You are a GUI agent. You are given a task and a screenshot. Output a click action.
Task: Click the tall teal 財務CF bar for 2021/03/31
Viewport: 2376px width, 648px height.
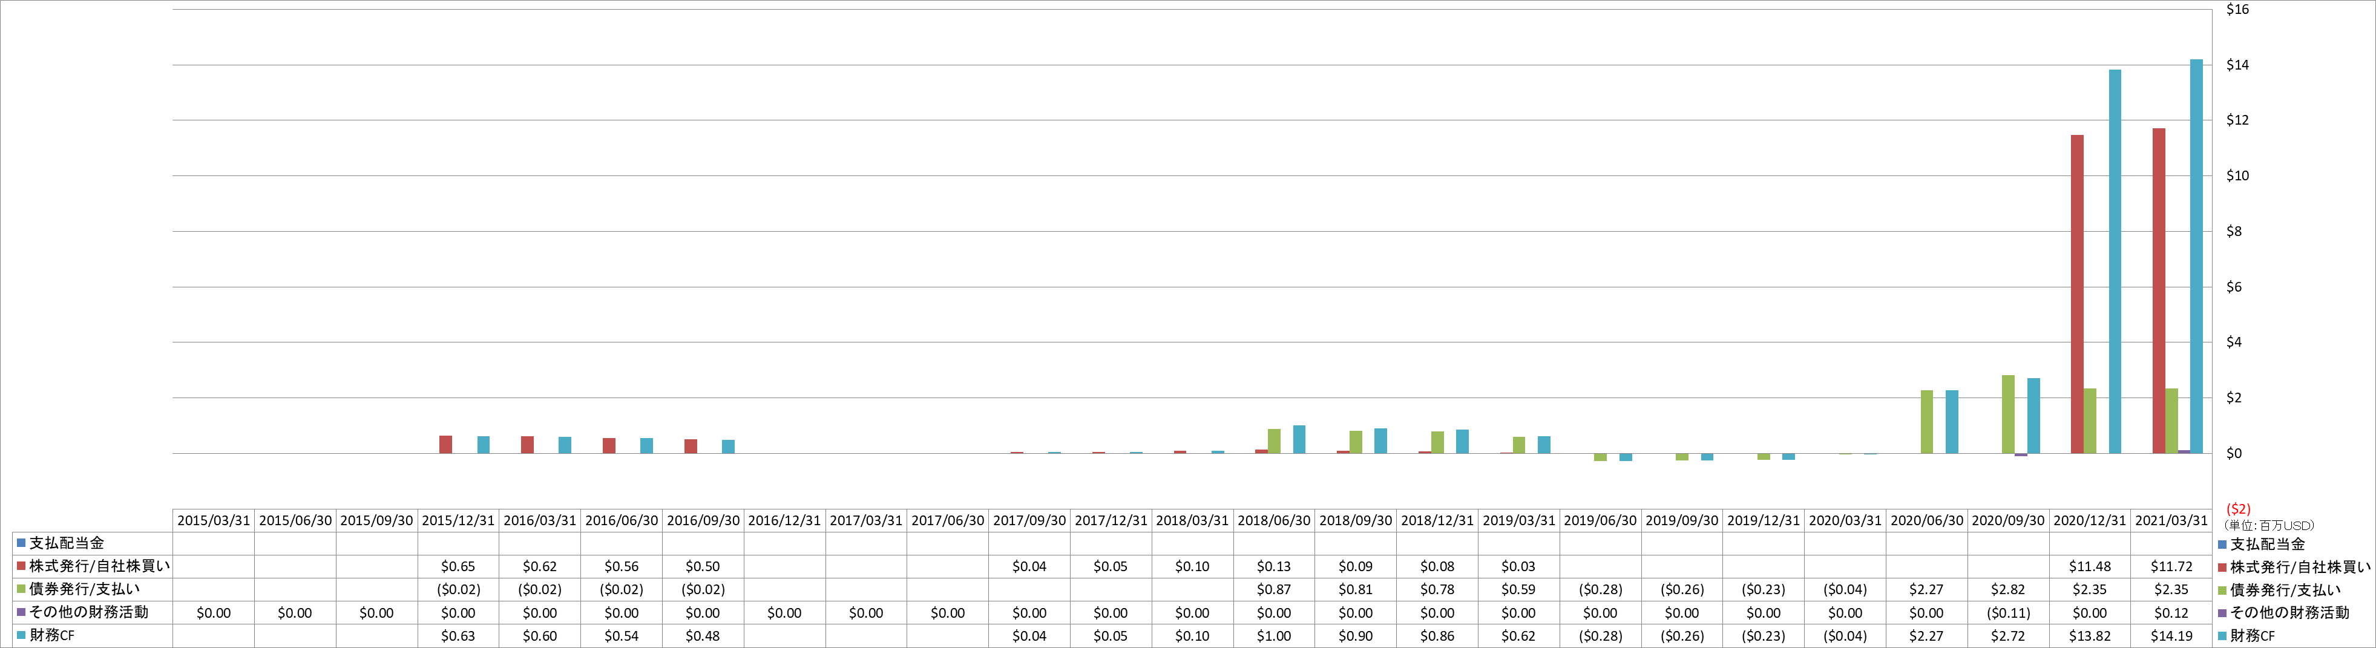pos(2196,257)
